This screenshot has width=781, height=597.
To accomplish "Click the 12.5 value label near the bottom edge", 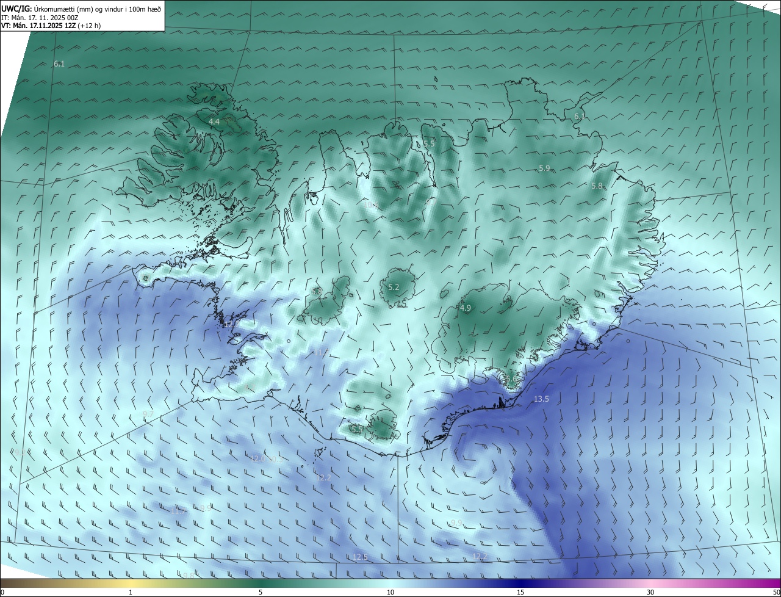I will pyautogui.click(x=361, y=557).
